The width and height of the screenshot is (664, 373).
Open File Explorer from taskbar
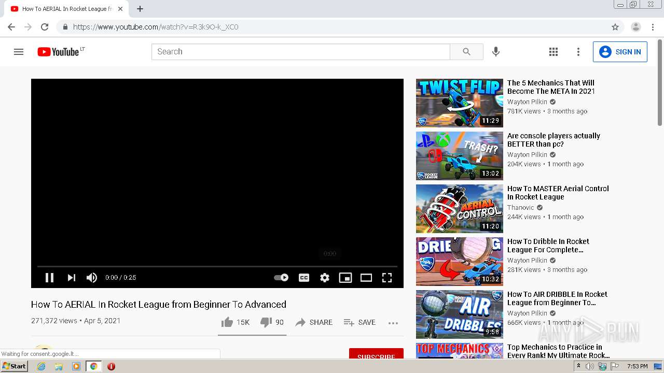click(59, 366)
